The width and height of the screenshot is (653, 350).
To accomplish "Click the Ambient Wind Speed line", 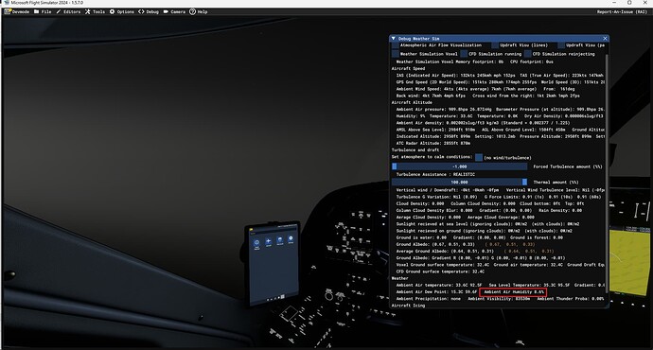I will 485,89.
